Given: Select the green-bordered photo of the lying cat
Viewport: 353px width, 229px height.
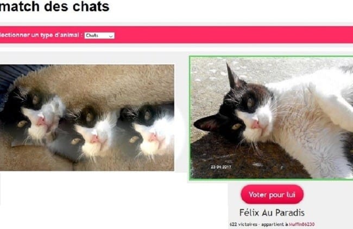Looking at the screenshot, I should click(272, 118).
